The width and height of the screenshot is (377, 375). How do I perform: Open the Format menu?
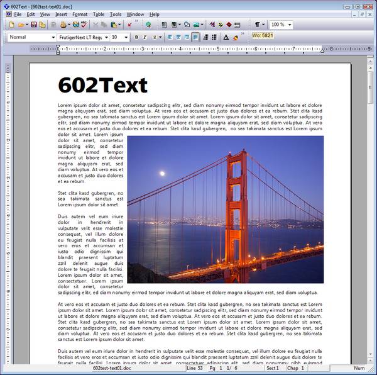click(x=80, y=14)
